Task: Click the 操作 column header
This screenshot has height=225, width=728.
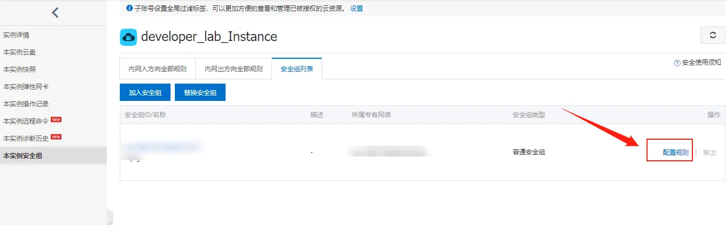Action: (x=714, y=115)
